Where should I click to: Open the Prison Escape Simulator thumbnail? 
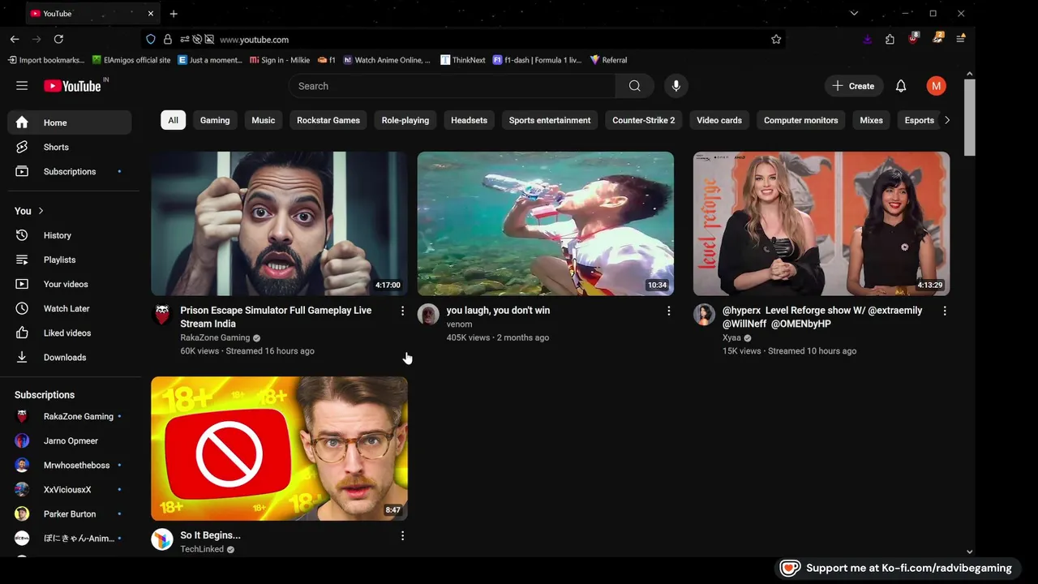[279, 223]
